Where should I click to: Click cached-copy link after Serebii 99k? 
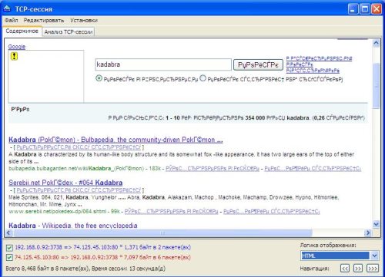[171, 212]
